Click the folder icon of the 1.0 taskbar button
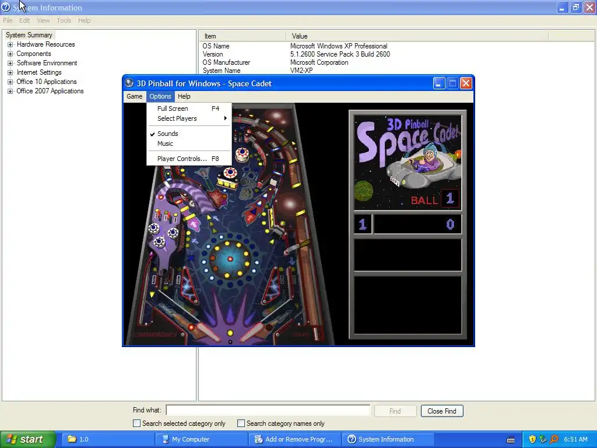This screenshot has height=448, width=597. click(72, 439)
